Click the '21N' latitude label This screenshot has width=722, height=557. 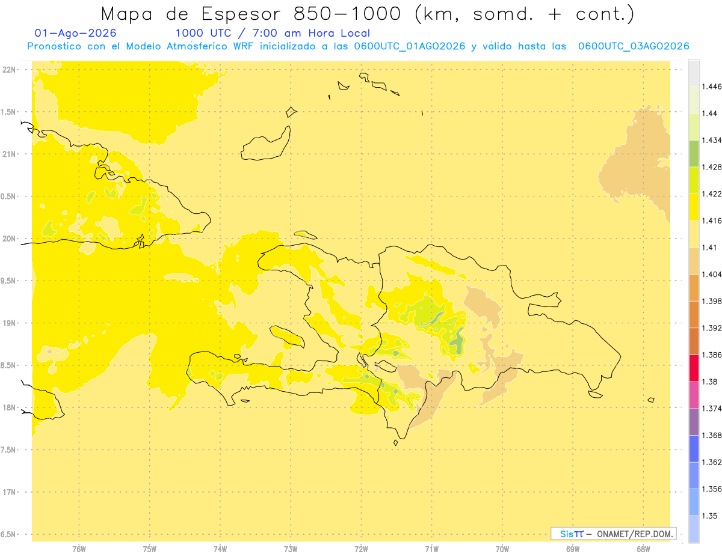click(9, 154)
